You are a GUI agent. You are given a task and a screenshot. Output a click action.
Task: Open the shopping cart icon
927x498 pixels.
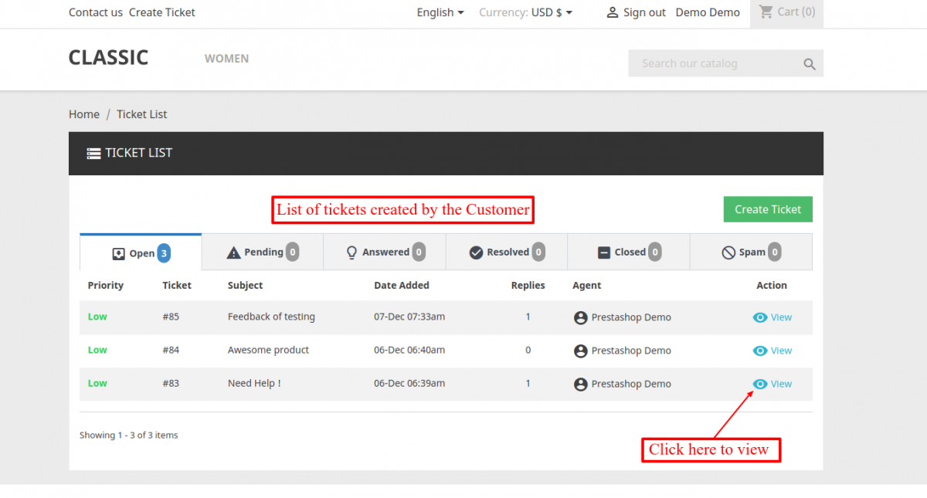[766, 12]
